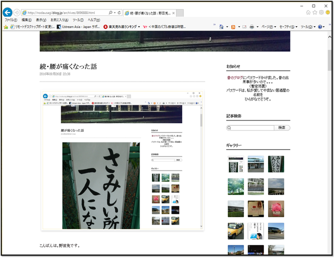Expand the 楽天売れ筋ランキング dropdown arrow

click(139, 27)
